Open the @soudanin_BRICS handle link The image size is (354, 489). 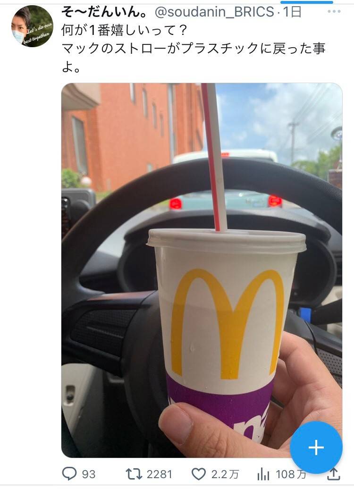215,12
